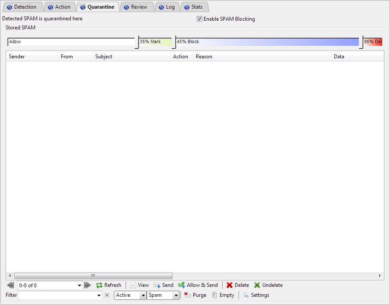Image resolution: width=390 pixels, height=305 pixels.
Task: Click the Undelete green X icon
Action: click(257, 285)
